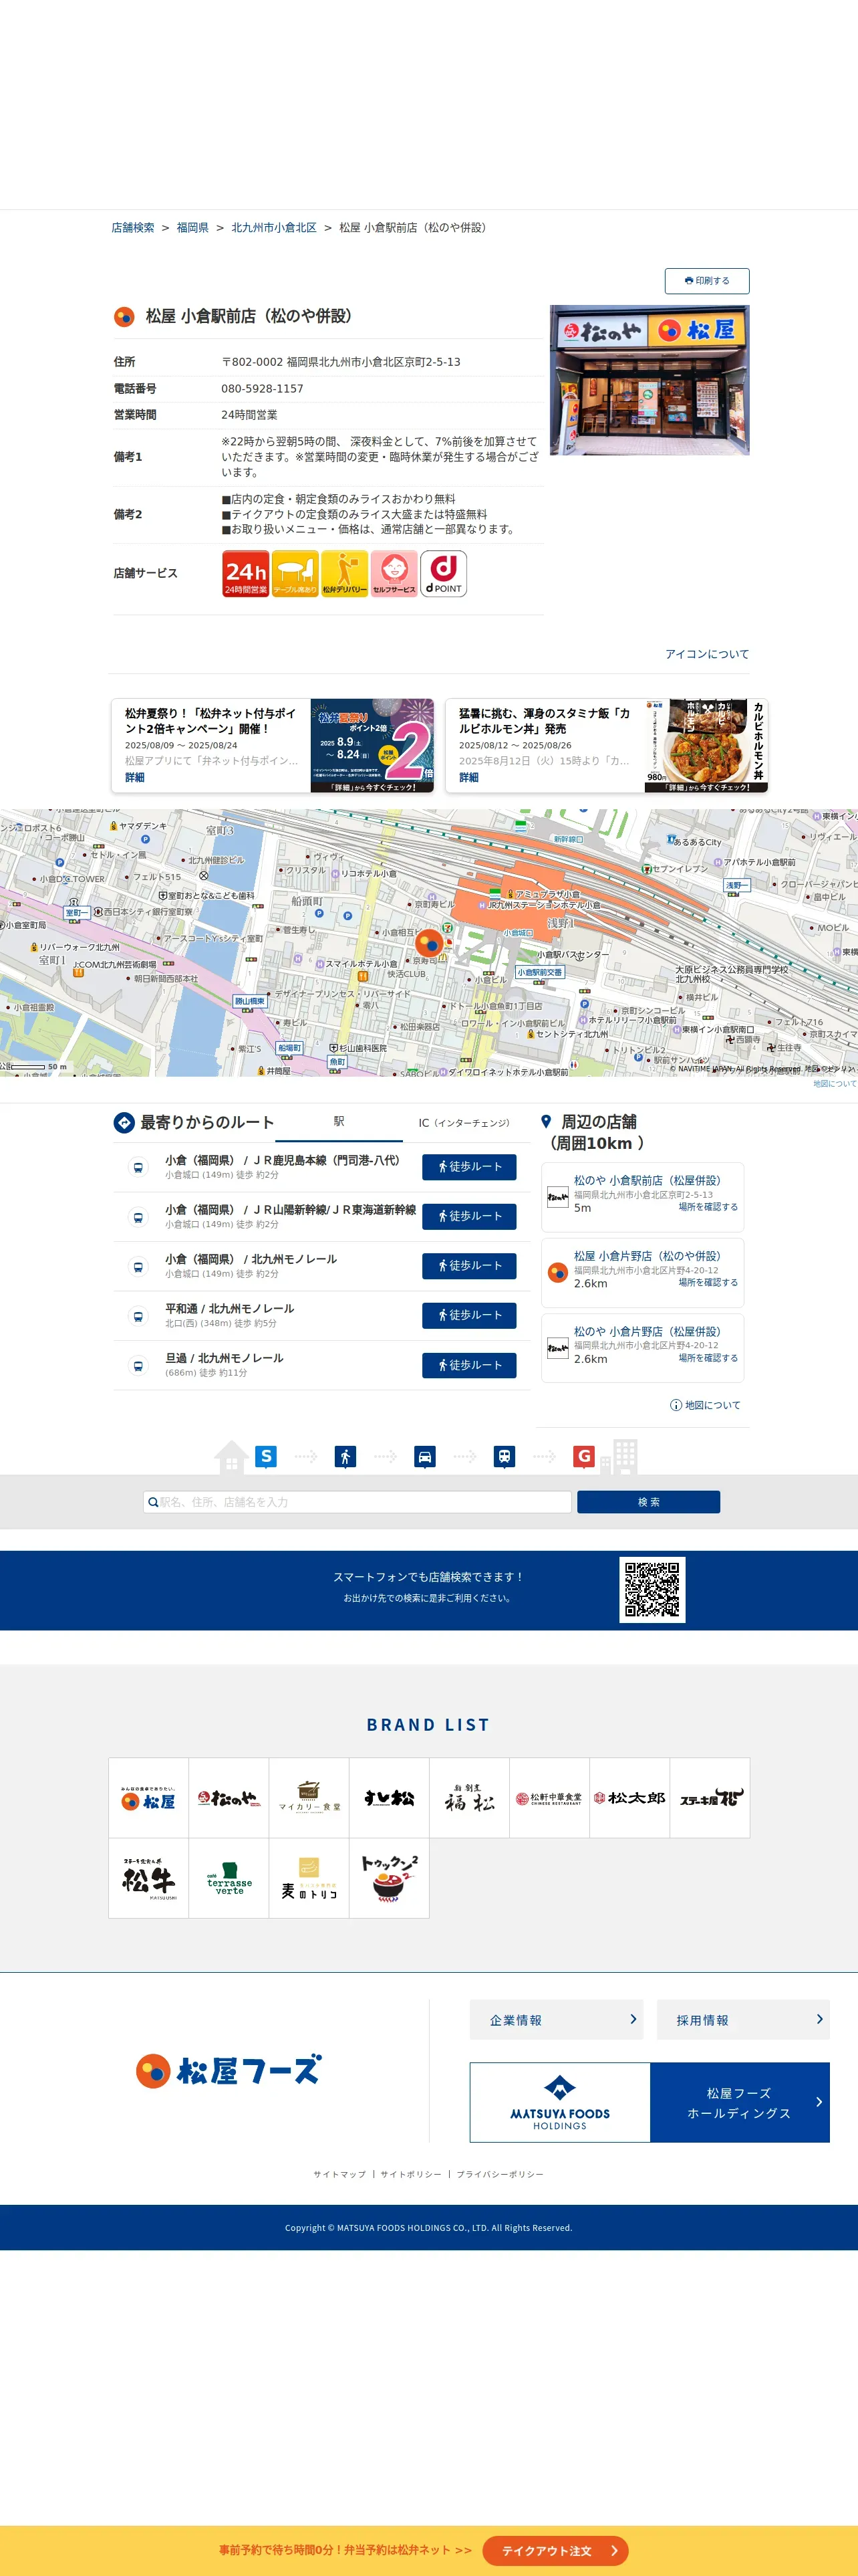Screen dimensions: 858x2576
Task: Click the 松弁デリバリー service icon
Action: [x=345, y=573]
